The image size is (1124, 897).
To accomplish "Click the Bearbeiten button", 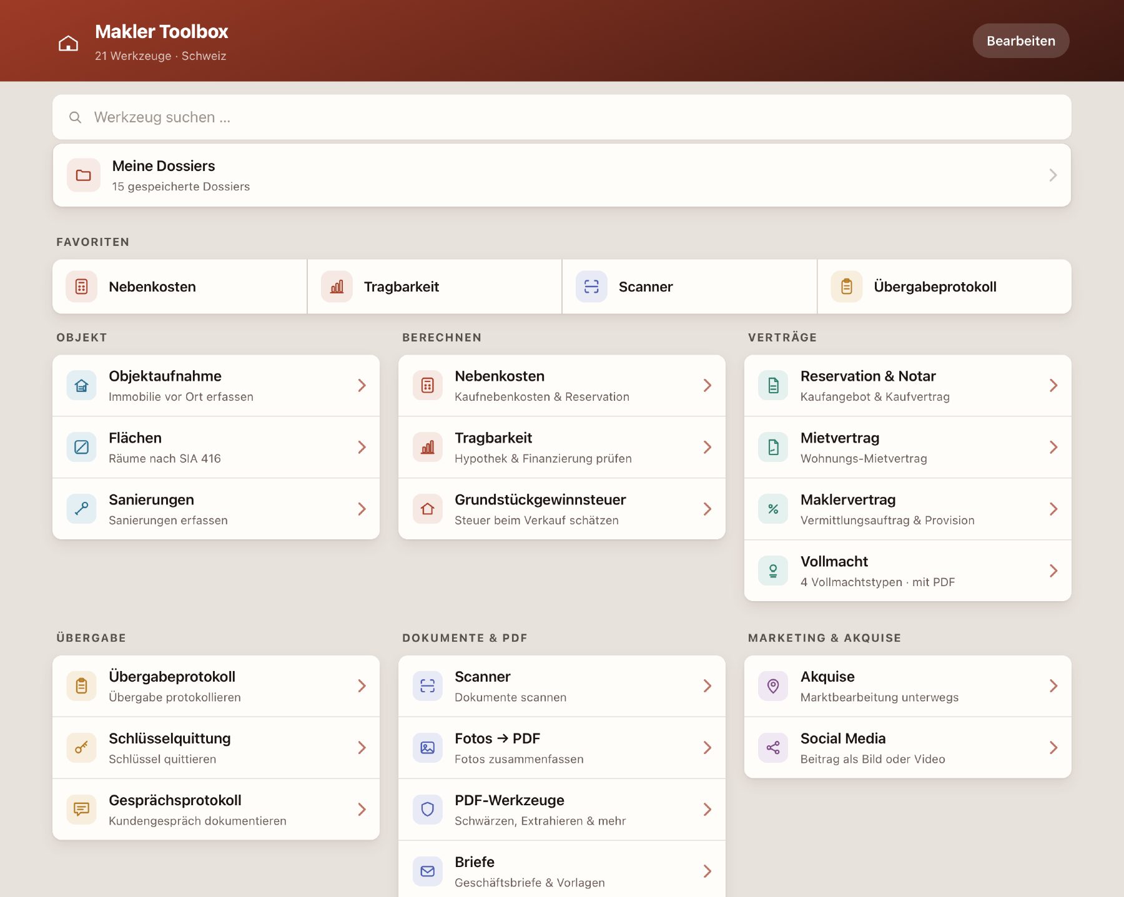I will click(1021, 41).
